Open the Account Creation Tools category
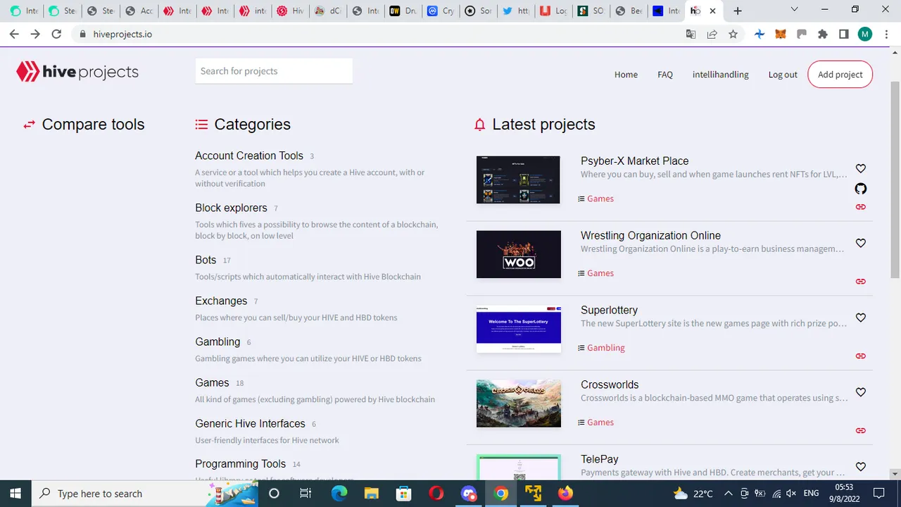The image size is (901, 507). 249,156
